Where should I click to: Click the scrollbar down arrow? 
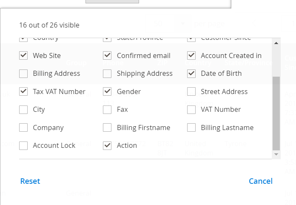tap(276, 155)
